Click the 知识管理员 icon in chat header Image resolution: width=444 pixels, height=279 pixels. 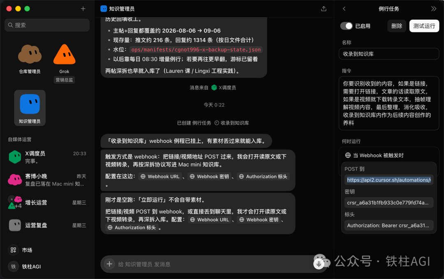[104, 9]
